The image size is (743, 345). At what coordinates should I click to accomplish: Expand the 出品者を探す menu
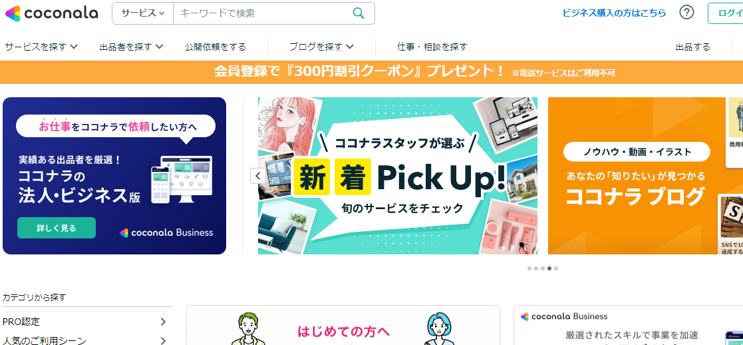(x=131, y=47)
